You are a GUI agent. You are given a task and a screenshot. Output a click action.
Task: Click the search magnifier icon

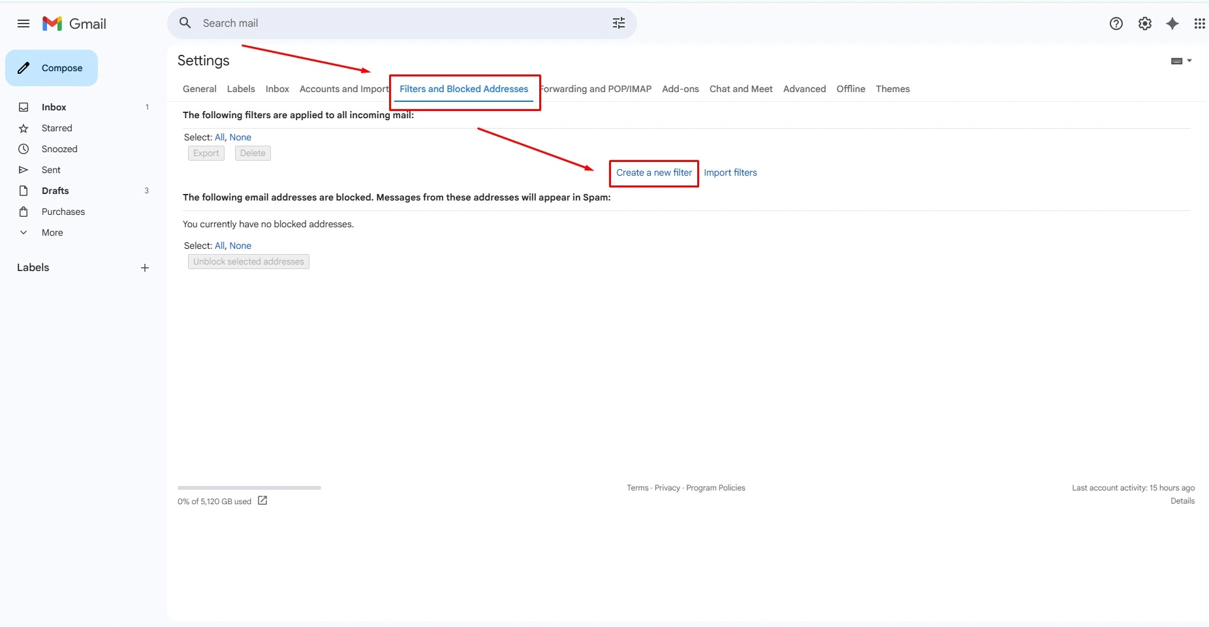[x=185, y=23]
